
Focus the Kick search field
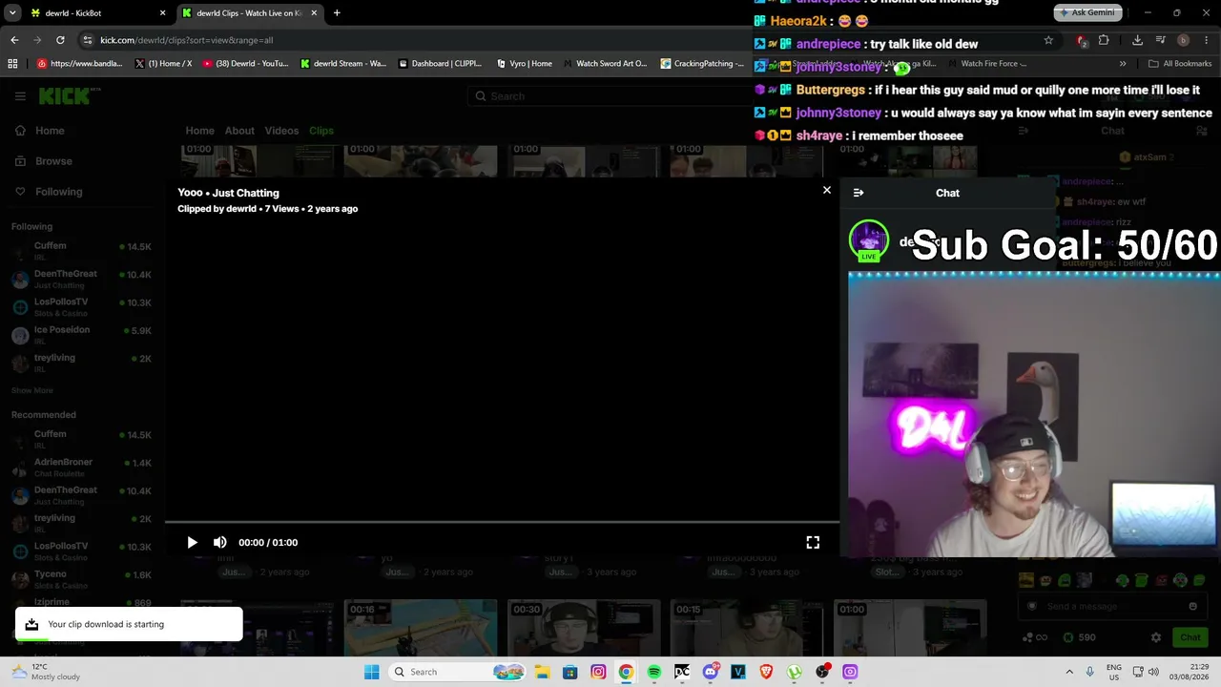610,96
